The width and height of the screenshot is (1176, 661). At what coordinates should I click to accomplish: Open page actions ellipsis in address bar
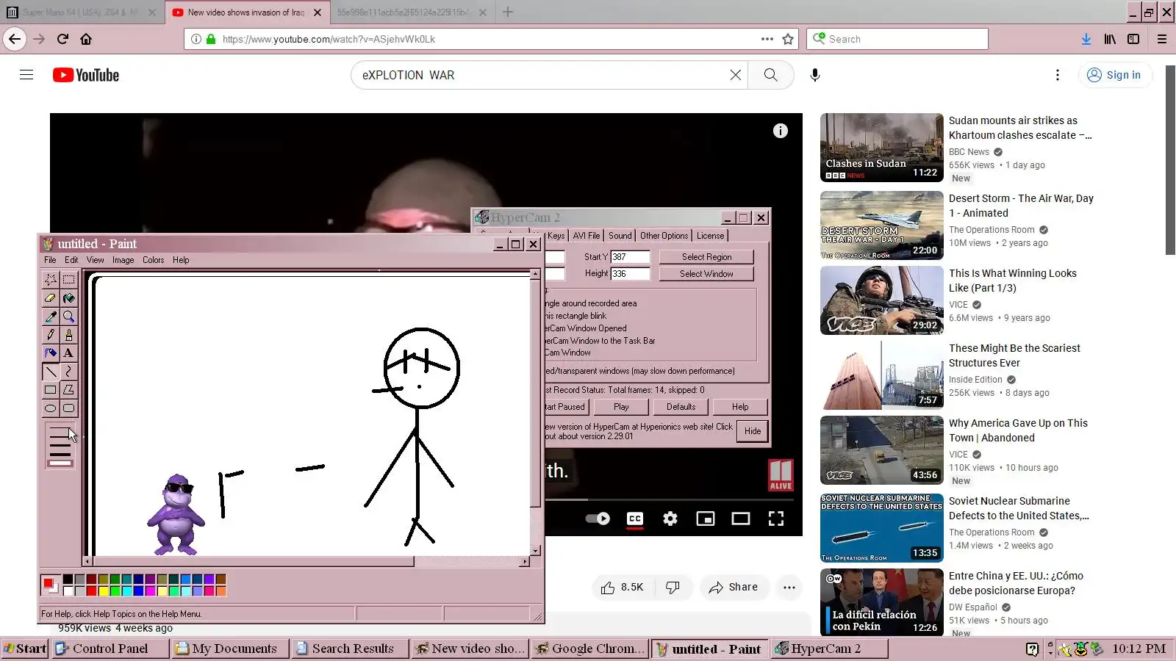[x=767, y=39]
